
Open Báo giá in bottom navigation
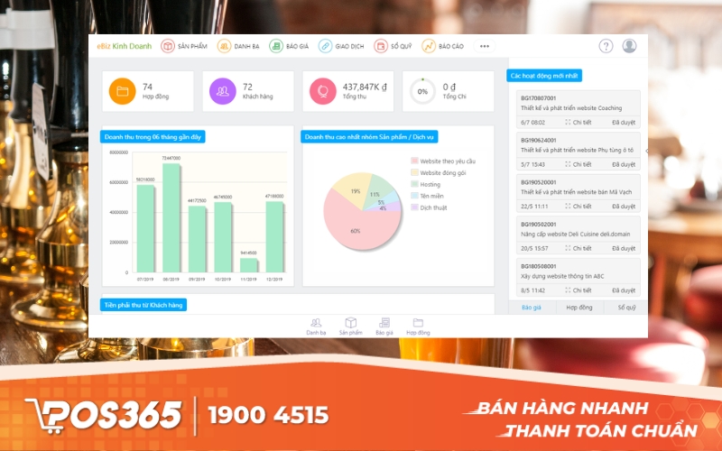click(x=384, y=327)
